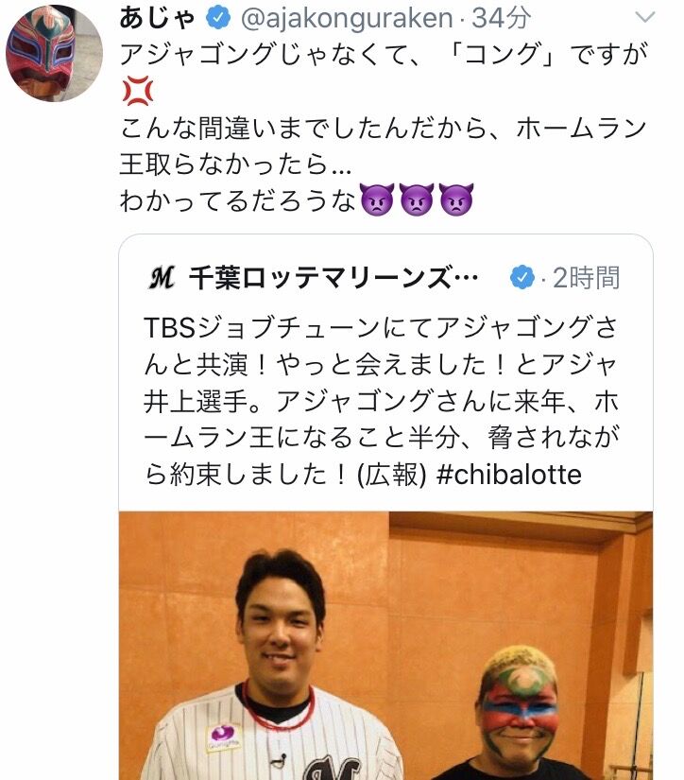Open the @ajakonguraken profile handle

coord(347,18)
